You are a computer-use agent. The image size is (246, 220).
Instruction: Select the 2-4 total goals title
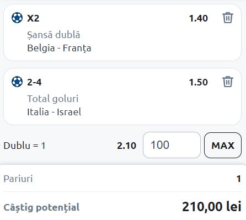coord(34,82)
